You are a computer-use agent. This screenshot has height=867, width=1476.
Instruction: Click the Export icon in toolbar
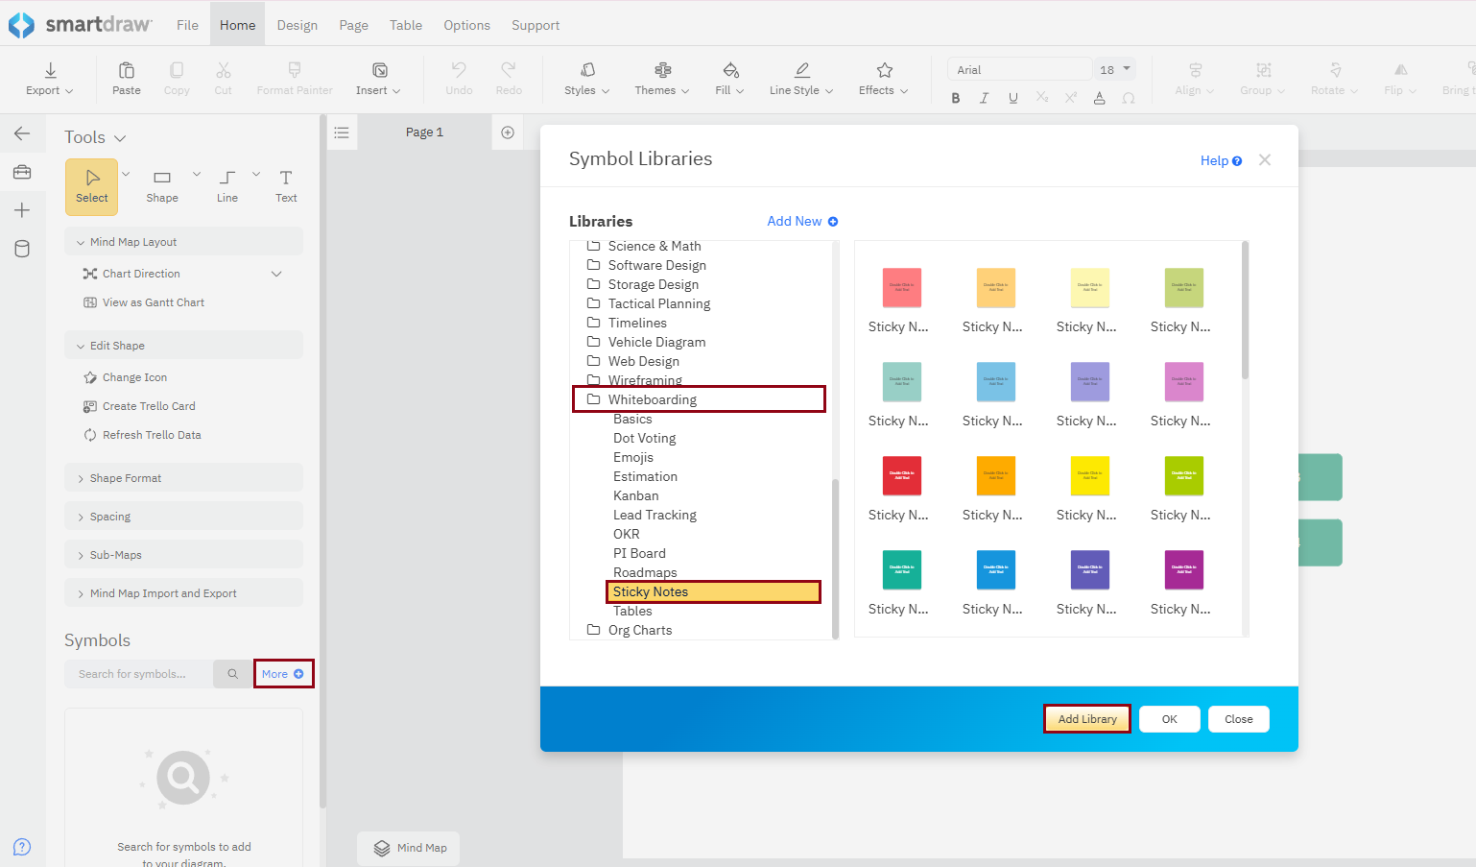[x=50, y=71]
